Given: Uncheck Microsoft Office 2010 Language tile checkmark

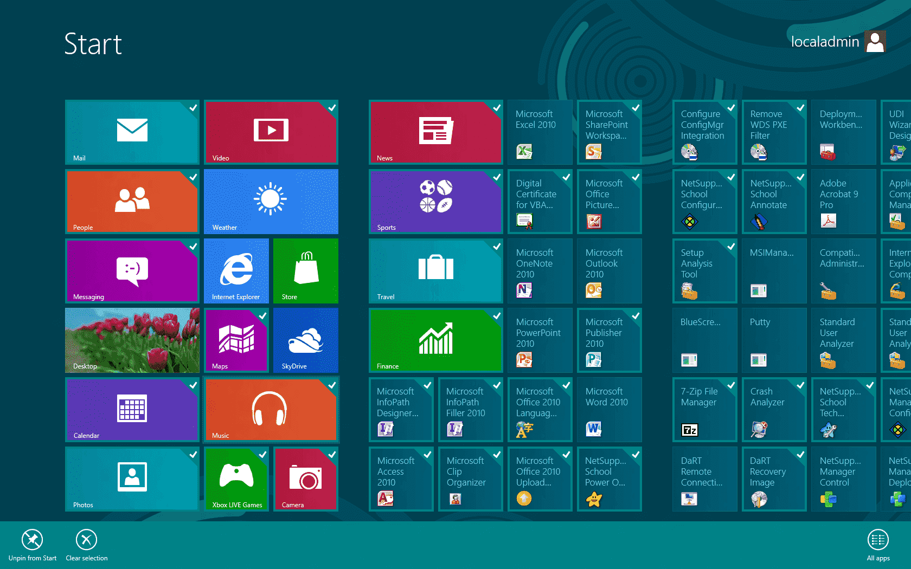Looking at the screenshot, I should pos(566,385).
